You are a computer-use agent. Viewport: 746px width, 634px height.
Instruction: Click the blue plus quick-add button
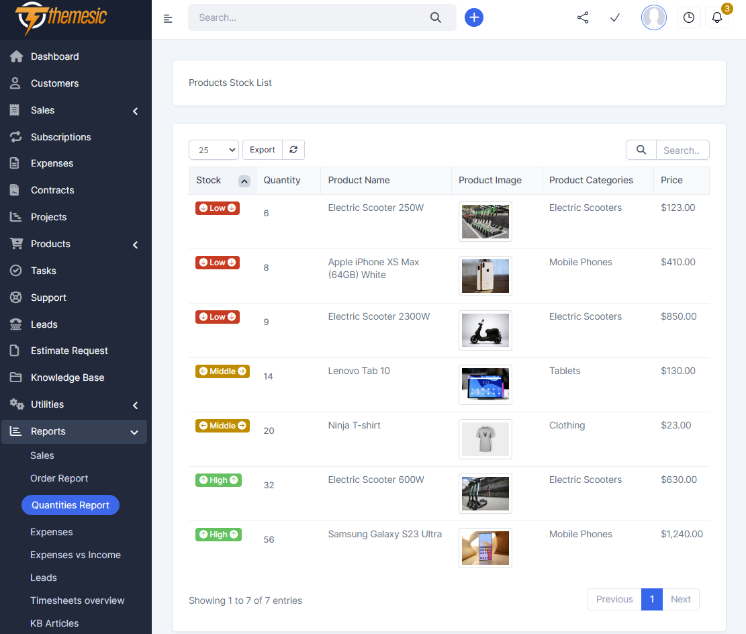[474, 17]
